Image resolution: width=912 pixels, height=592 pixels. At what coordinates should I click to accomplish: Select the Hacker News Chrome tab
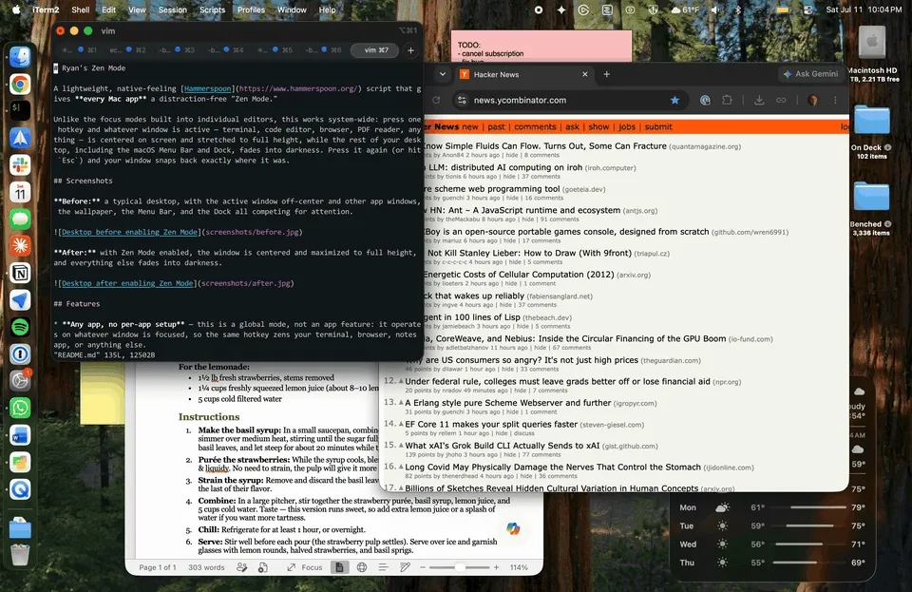click(522, 74)
